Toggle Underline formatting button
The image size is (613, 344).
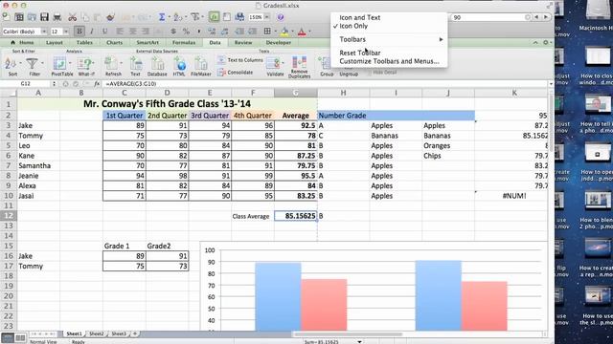point(104,32)
